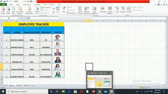The image size is (168, 94).
Task: Click the Windows Start button
Action: (x=3, y=91)
